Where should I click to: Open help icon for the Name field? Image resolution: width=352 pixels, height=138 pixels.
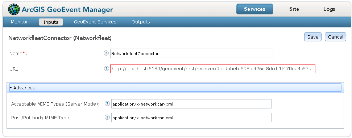106,53
